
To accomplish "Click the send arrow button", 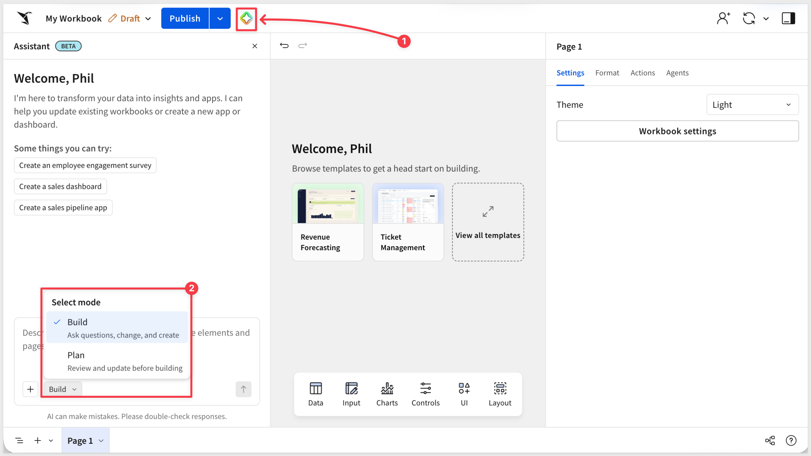I will point(243,389).
